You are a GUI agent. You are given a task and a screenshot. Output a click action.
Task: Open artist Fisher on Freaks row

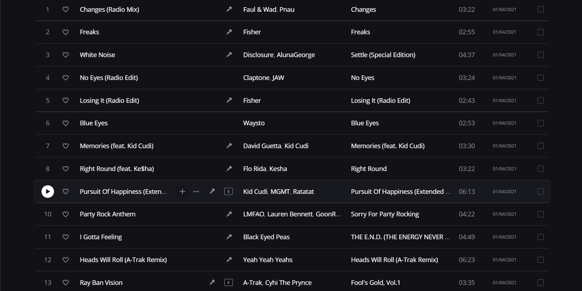(252, 32)
